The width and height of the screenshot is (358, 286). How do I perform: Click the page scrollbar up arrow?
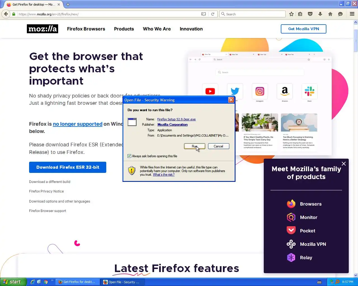356,22
